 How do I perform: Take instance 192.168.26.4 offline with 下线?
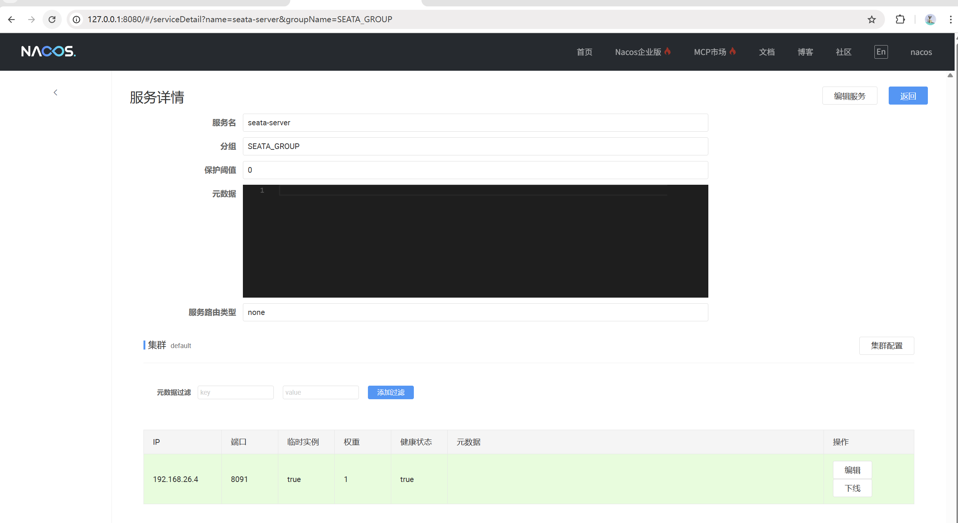852,488
